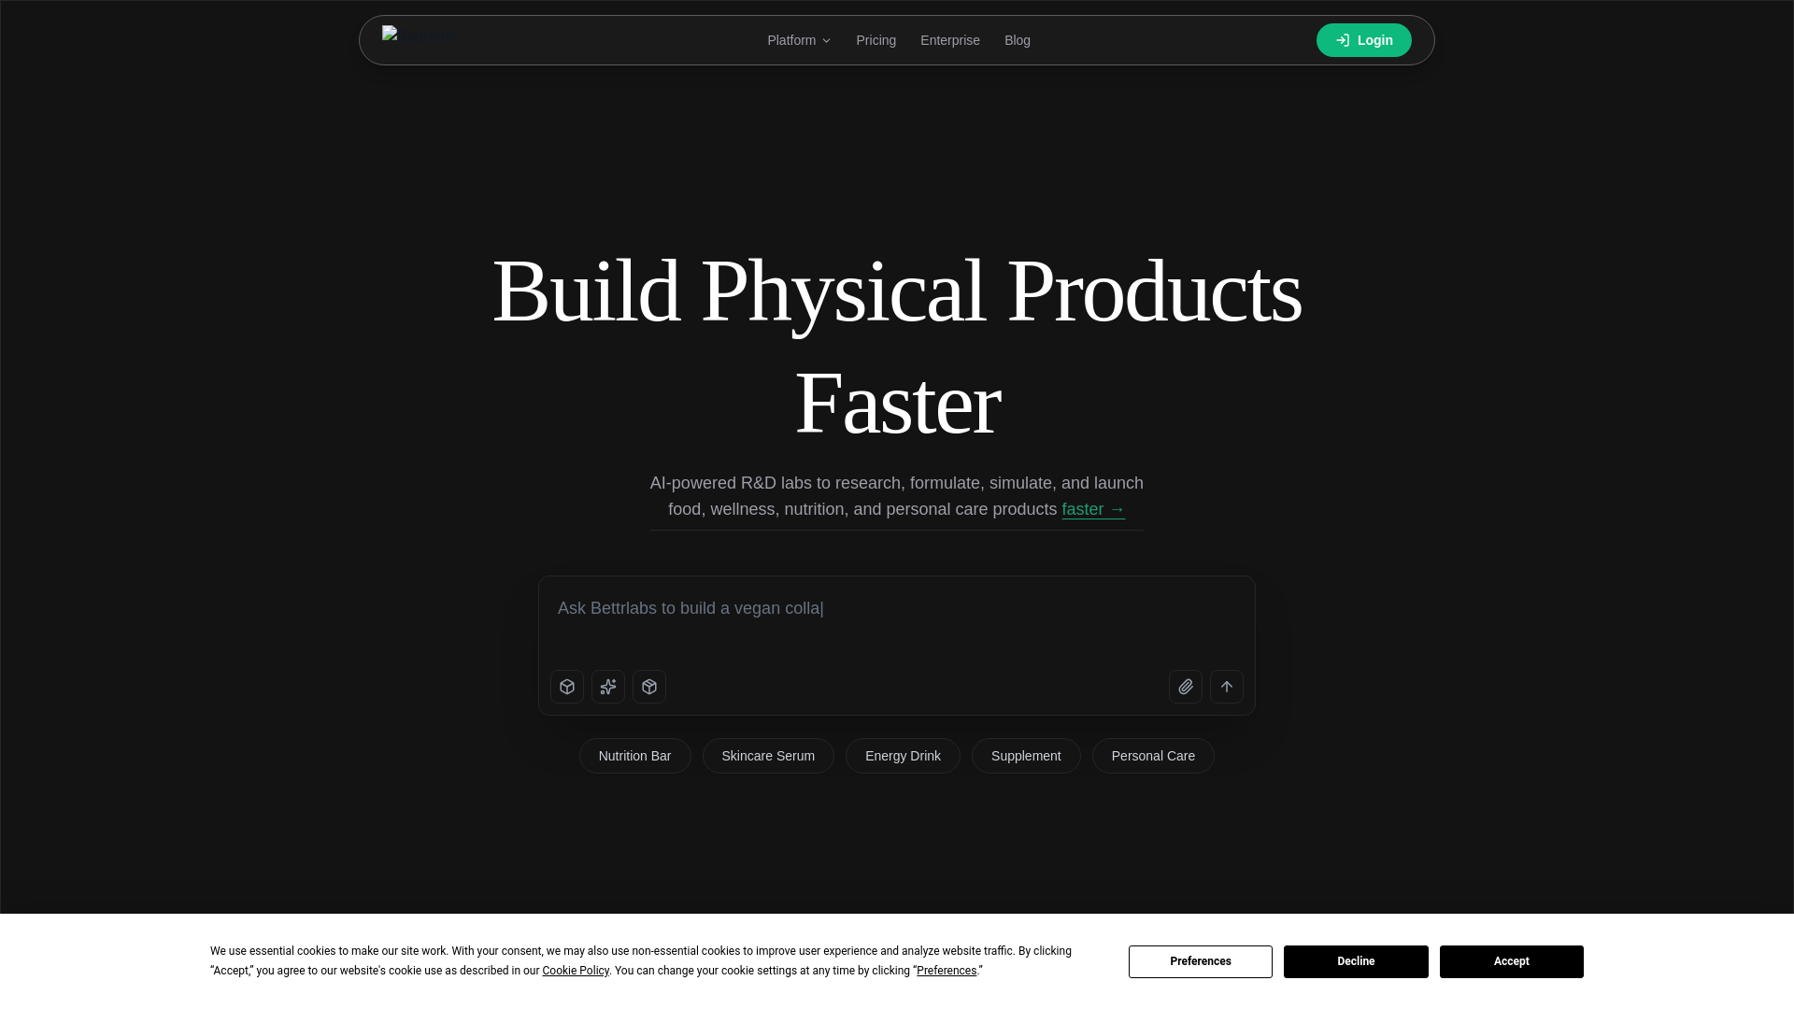
Task: Expand the Platform dropdown menu
Action: coord(799,40)
